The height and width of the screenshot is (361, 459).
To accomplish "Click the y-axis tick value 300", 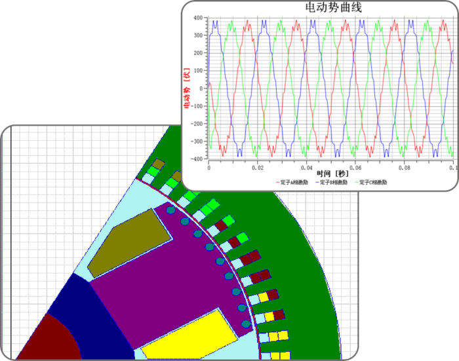I will click(198, 35).
